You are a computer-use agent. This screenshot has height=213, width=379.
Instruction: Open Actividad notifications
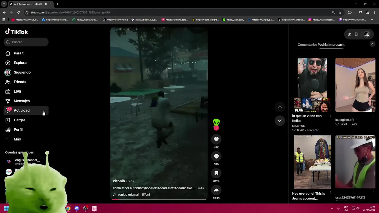(x=26, y=110)
